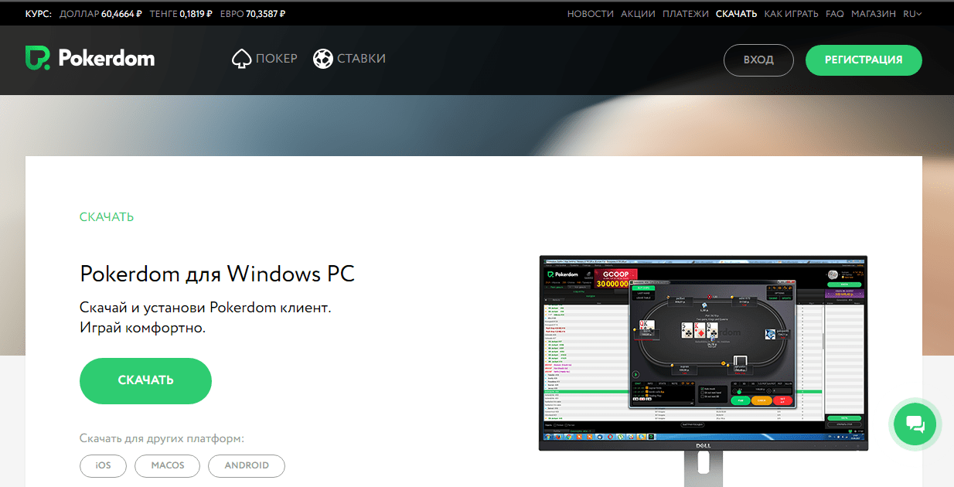
Task: Open the Новости menu item
Action: click(590, 14)
